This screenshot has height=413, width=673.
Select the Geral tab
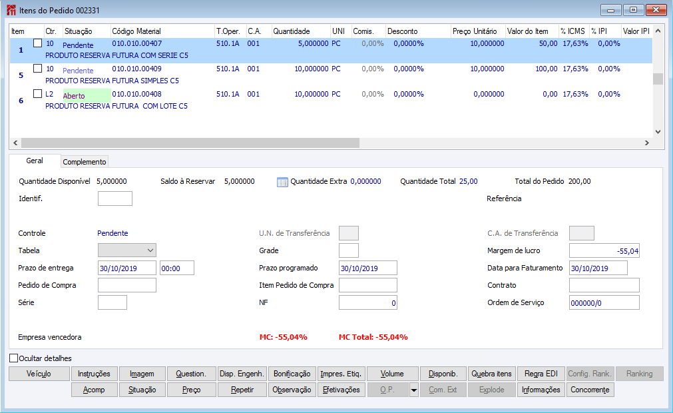pyautogui.click(x=35, y=161)
